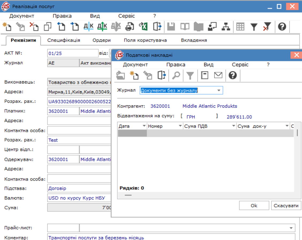302x240 pixels.
Task: Click the open folder icon in Податкові накладні toolbar
Action: [x=121, y=75]
